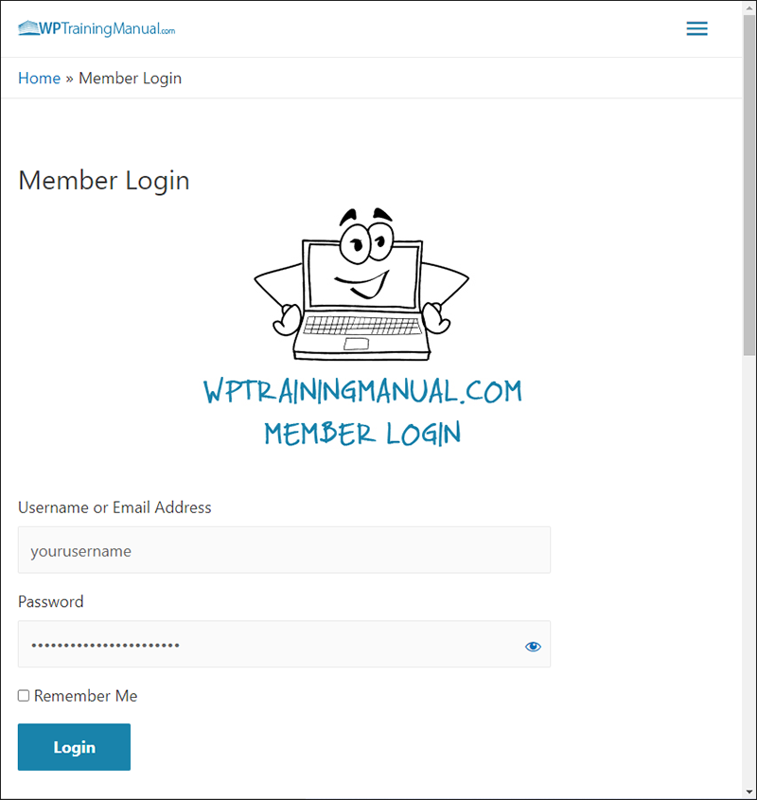Click the WPTrainingManual.com logo text

click(107, 28)
